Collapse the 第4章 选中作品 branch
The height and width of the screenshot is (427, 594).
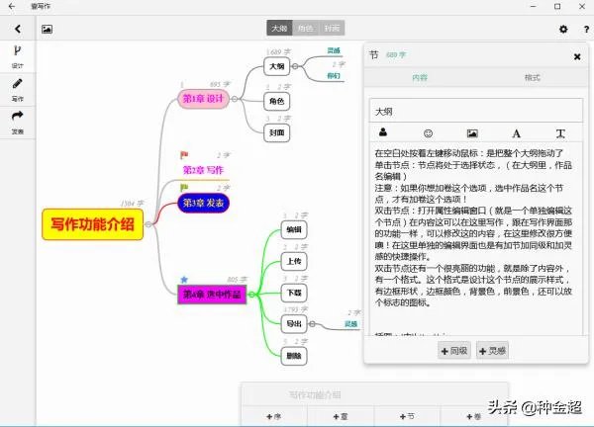click(x=251, y=294)
